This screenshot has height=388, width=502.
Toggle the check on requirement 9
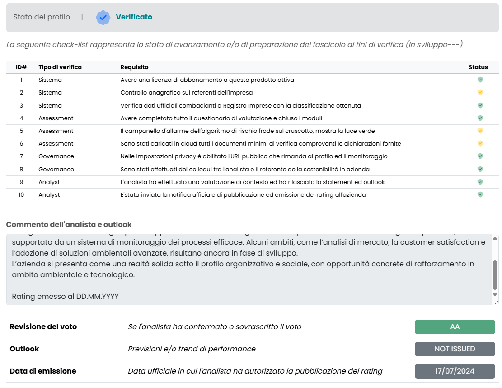[x=480, y=182]
